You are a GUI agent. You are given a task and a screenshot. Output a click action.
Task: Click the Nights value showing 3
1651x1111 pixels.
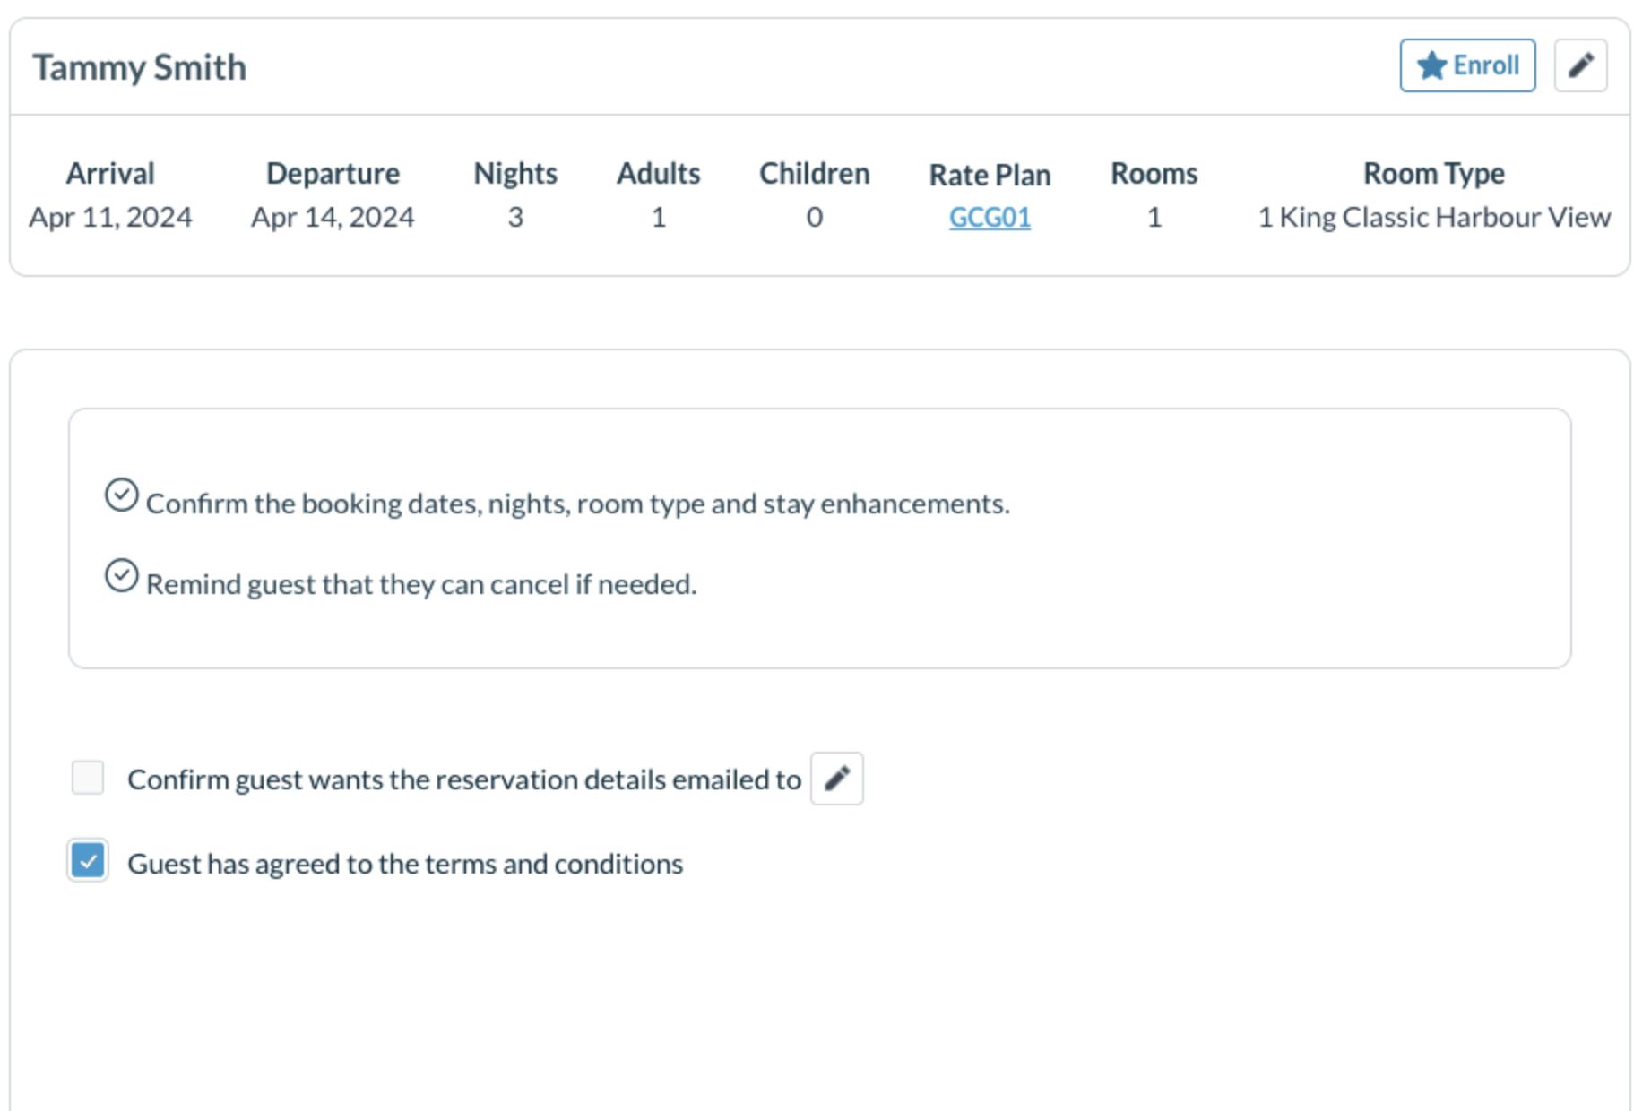(516, 216)
